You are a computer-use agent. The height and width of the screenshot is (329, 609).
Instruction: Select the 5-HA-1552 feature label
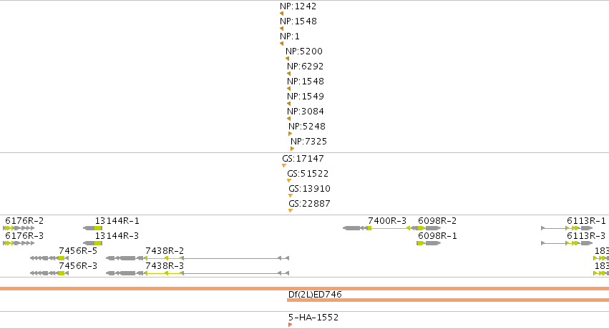click(x=313, y=318)
